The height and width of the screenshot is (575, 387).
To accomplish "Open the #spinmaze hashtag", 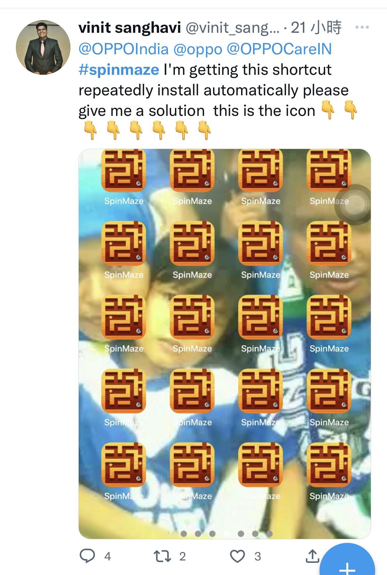I will click(x=119, y=70).
